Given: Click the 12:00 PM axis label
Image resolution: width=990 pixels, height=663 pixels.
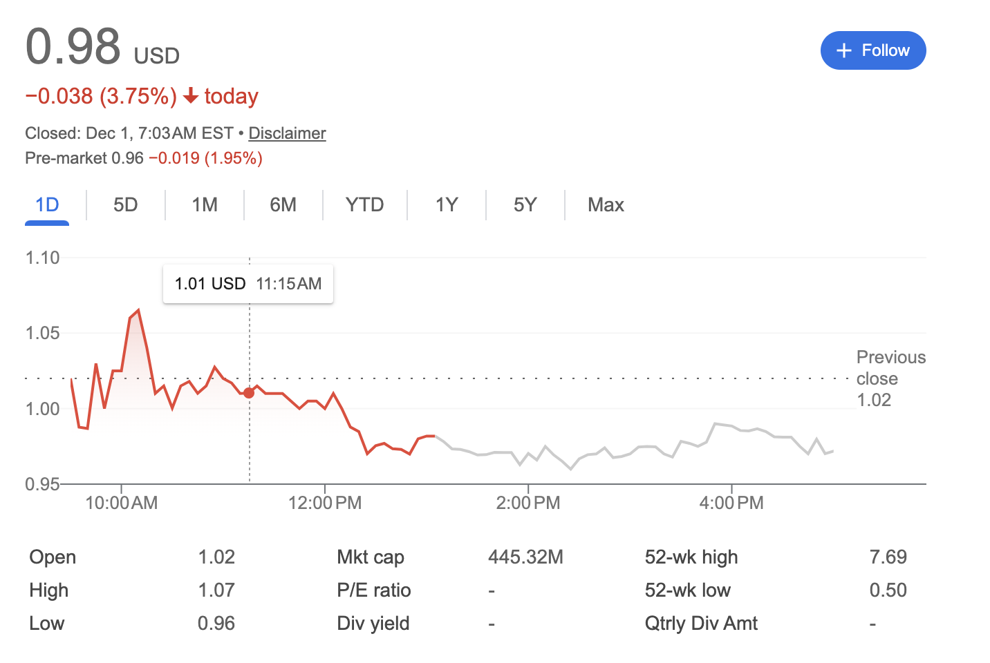Looking at the screenshot, I should [x=325, y=503].
